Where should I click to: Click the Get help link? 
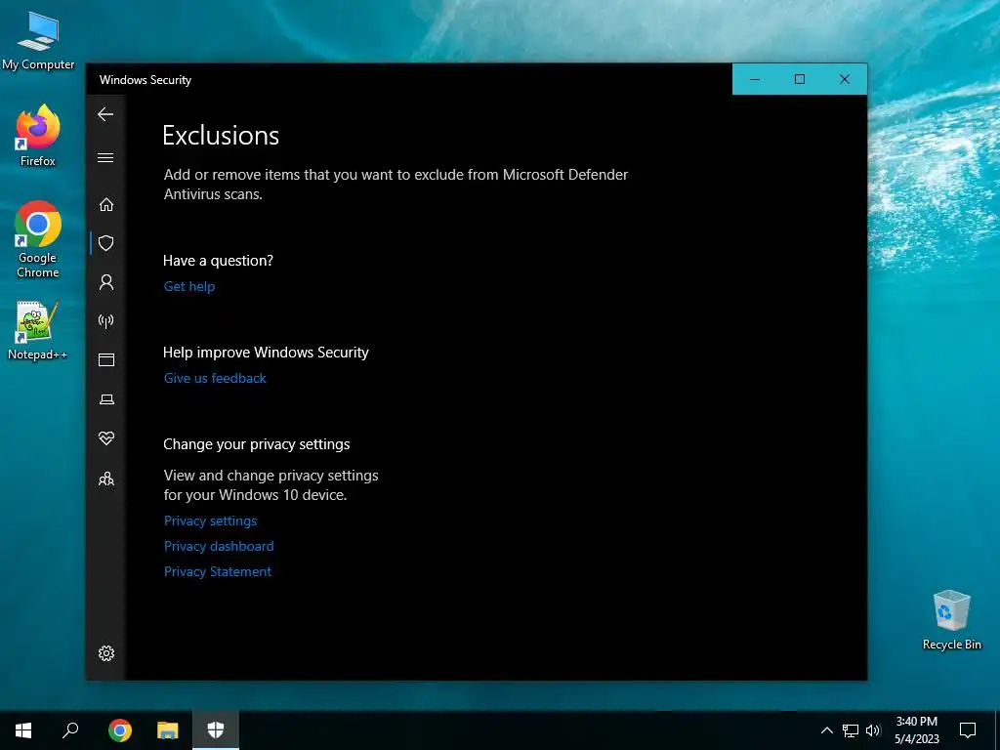(189, 286)
